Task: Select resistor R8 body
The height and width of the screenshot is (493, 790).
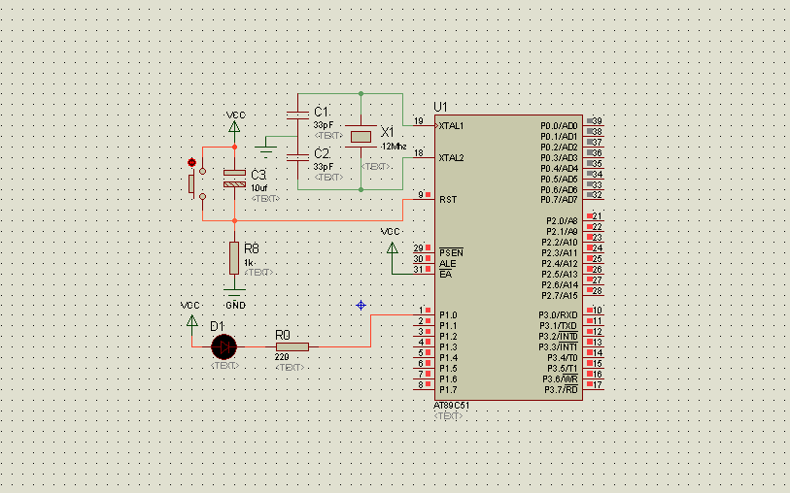Action: coord(234,258)
